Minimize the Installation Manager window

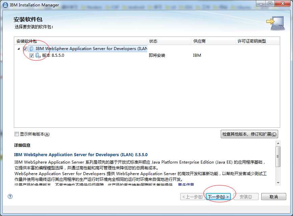[x=261, y=4]
